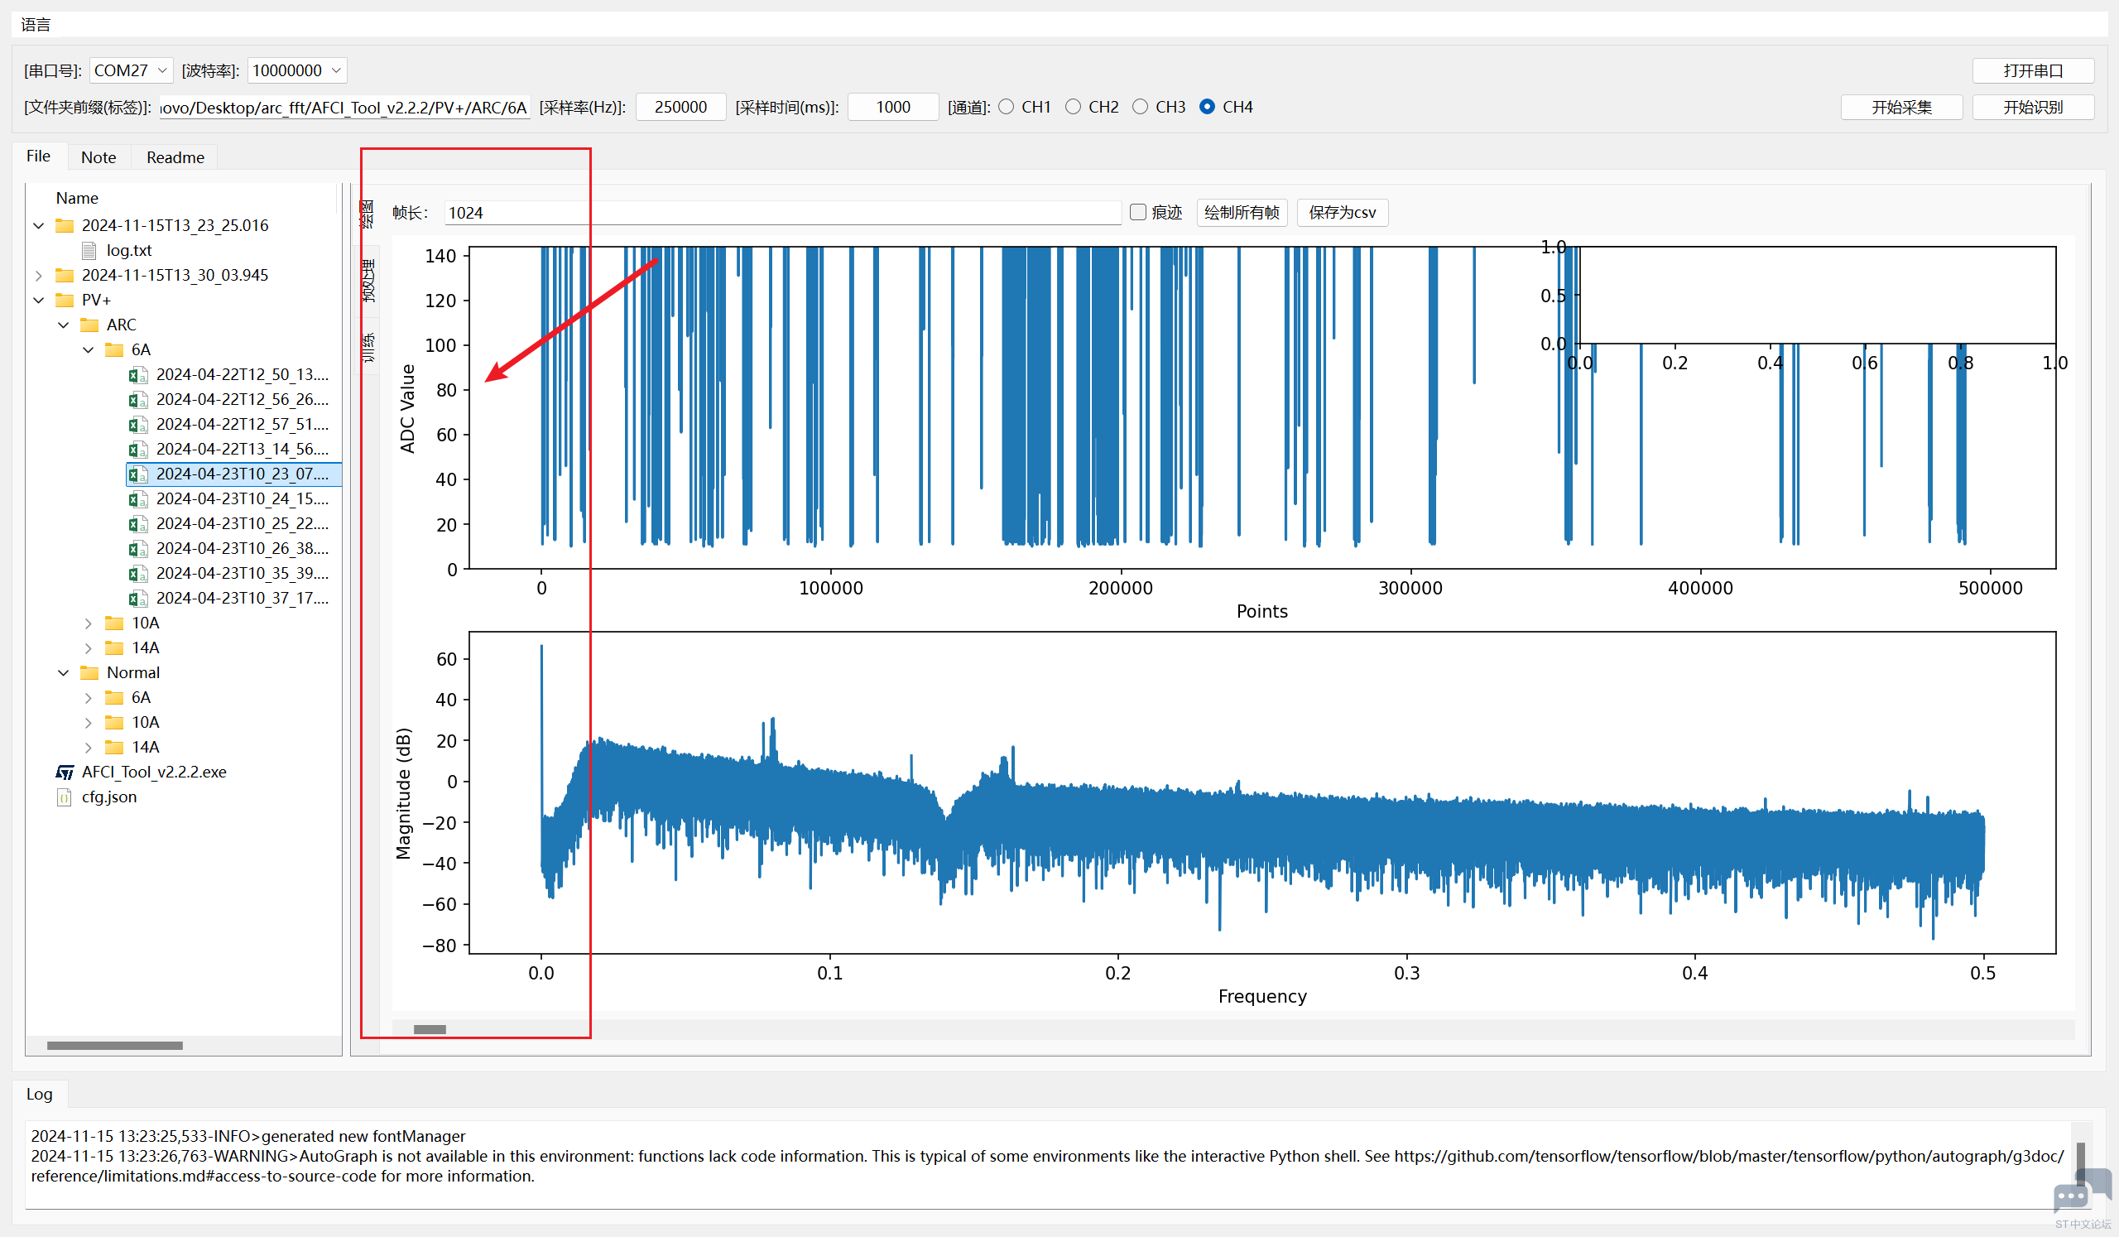Select the 2024-04-22T12_50_13 csv file icon

click(x=138, y=375)
